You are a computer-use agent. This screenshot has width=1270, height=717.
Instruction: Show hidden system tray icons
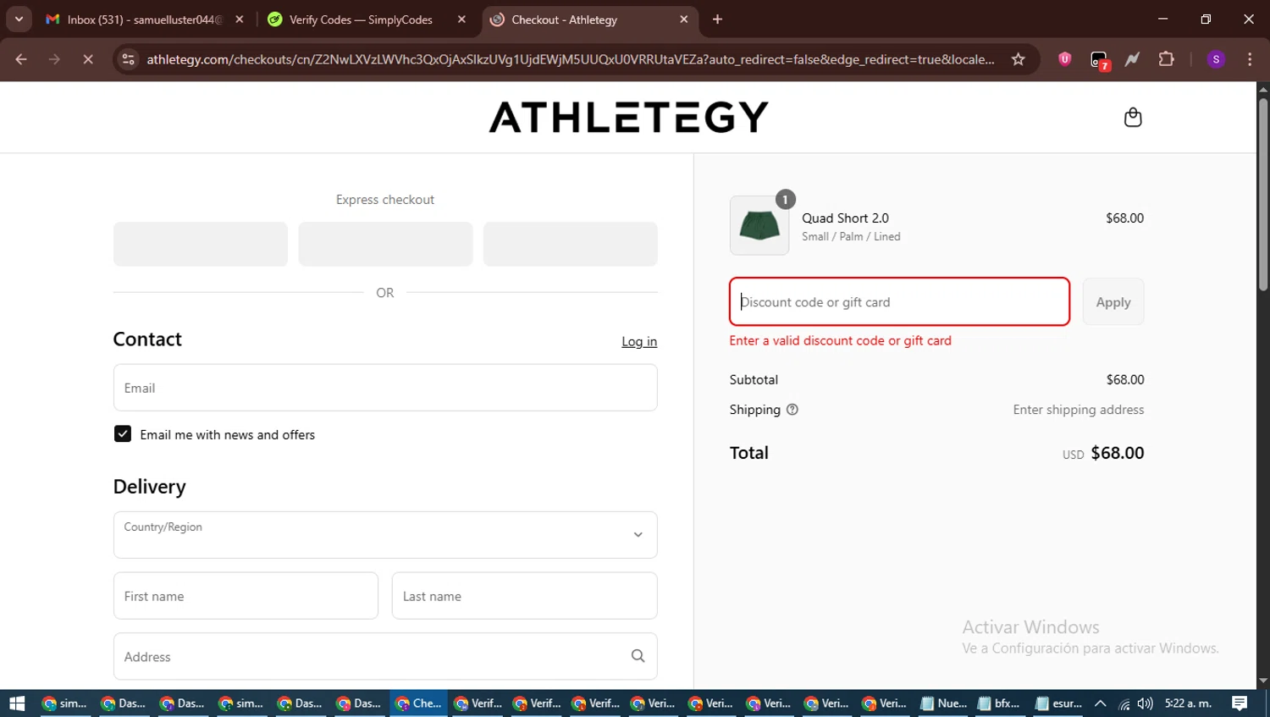coord(1101,703)
